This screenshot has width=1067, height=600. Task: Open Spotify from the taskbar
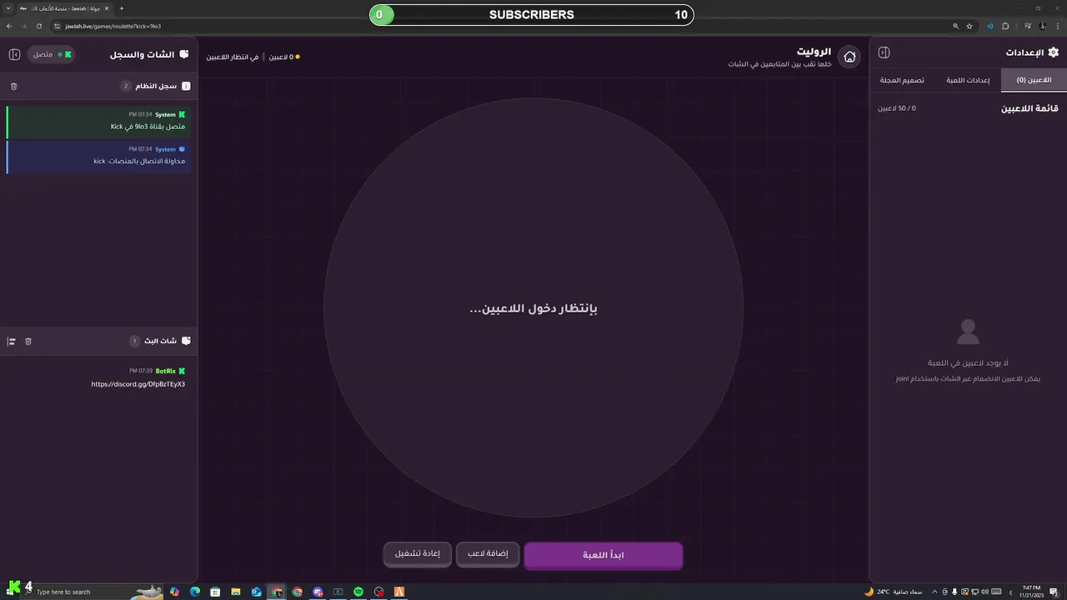(x=358, y=592)
